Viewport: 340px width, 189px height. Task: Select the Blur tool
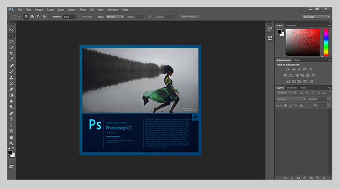click(11, 101)
